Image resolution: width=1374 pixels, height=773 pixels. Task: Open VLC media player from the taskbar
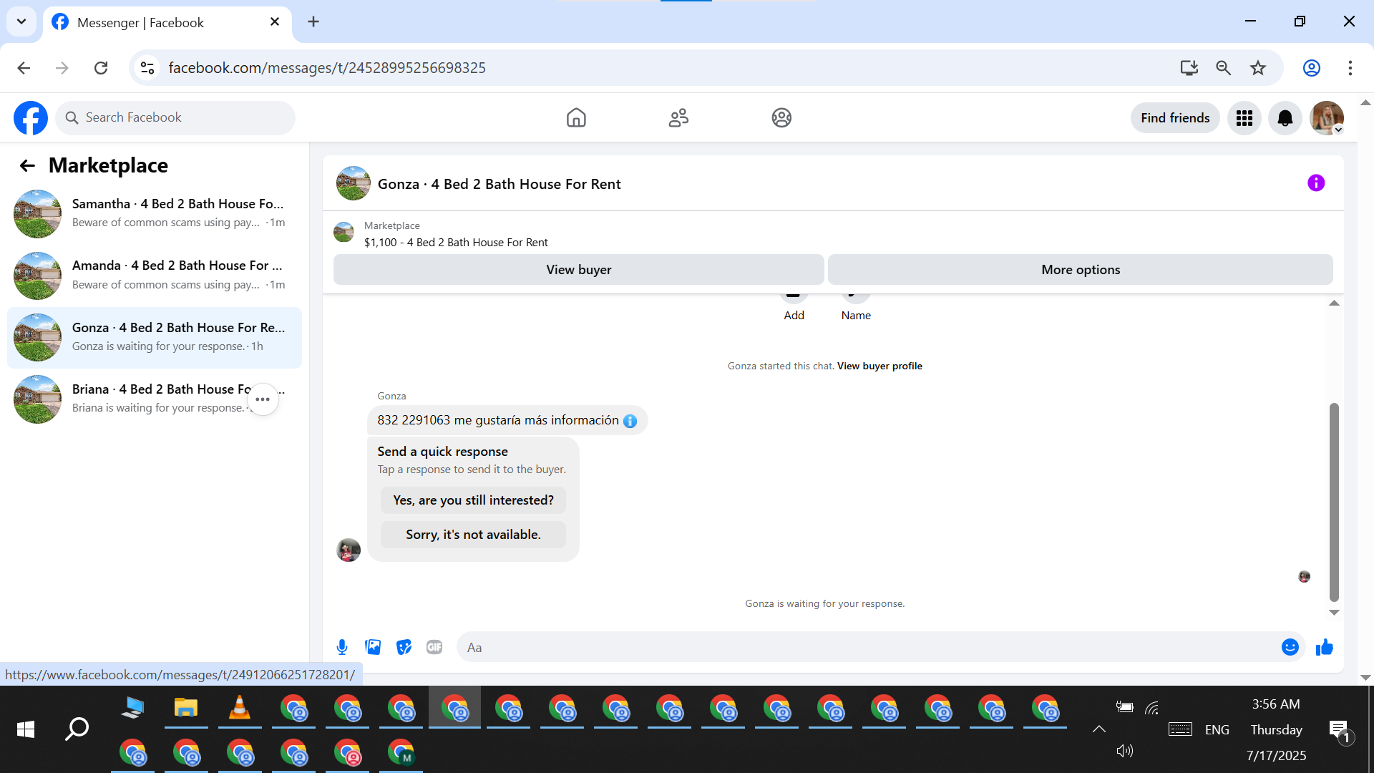pos(240,708)
